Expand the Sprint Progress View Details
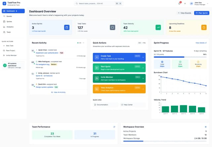The height and width of the screenshot is (147, 212). (201, 43)
